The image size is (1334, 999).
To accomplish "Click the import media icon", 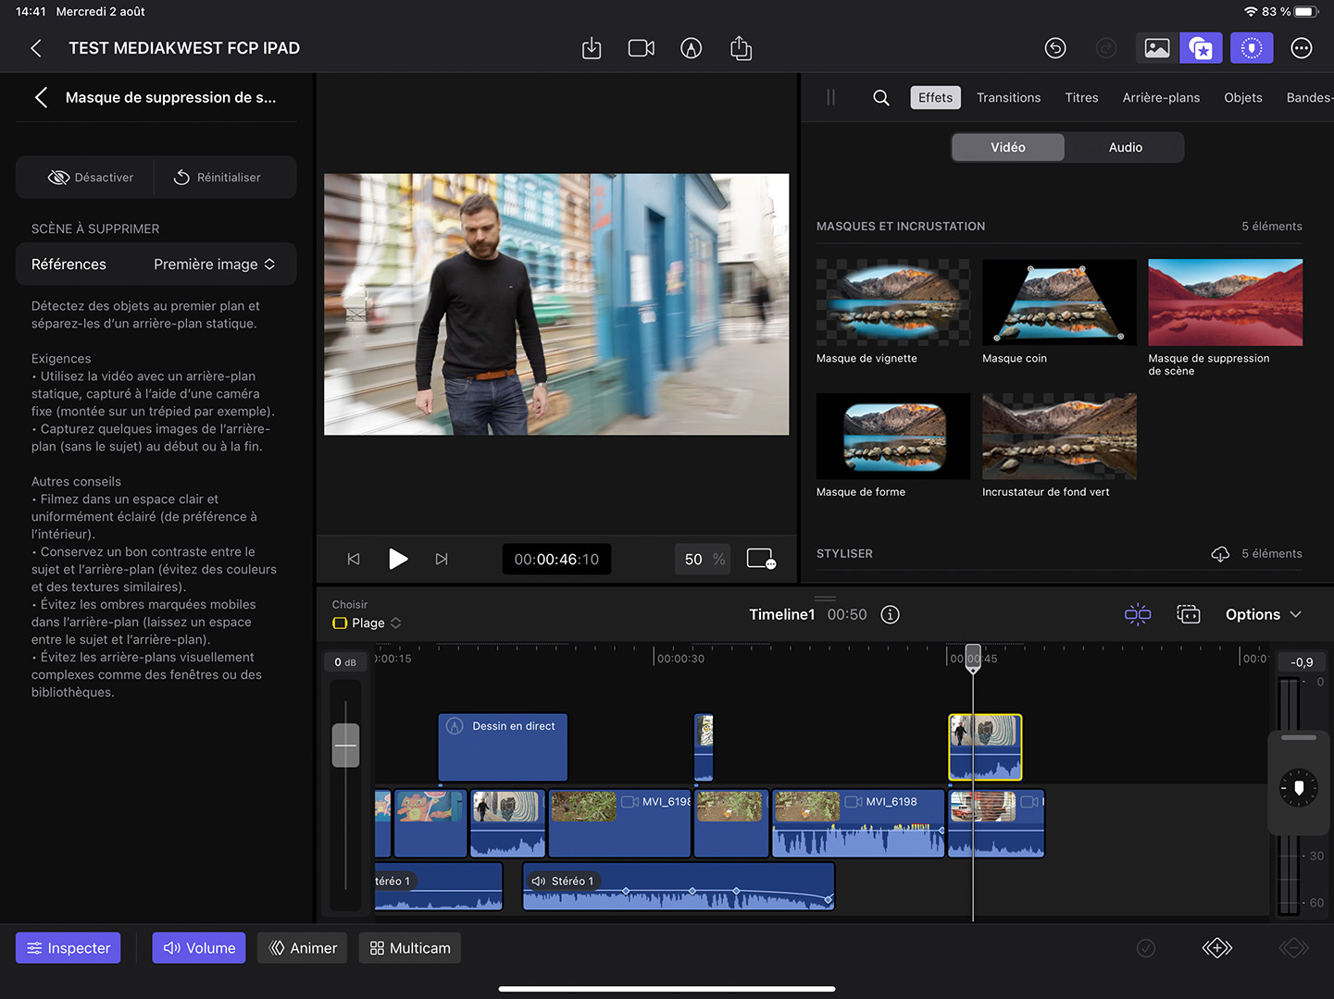I will 592,48.
